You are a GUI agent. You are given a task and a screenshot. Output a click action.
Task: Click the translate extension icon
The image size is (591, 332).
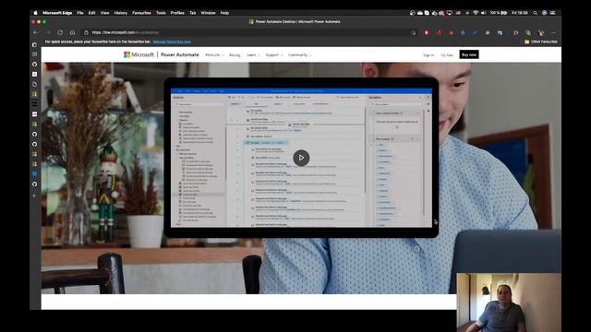click(500, 33)
